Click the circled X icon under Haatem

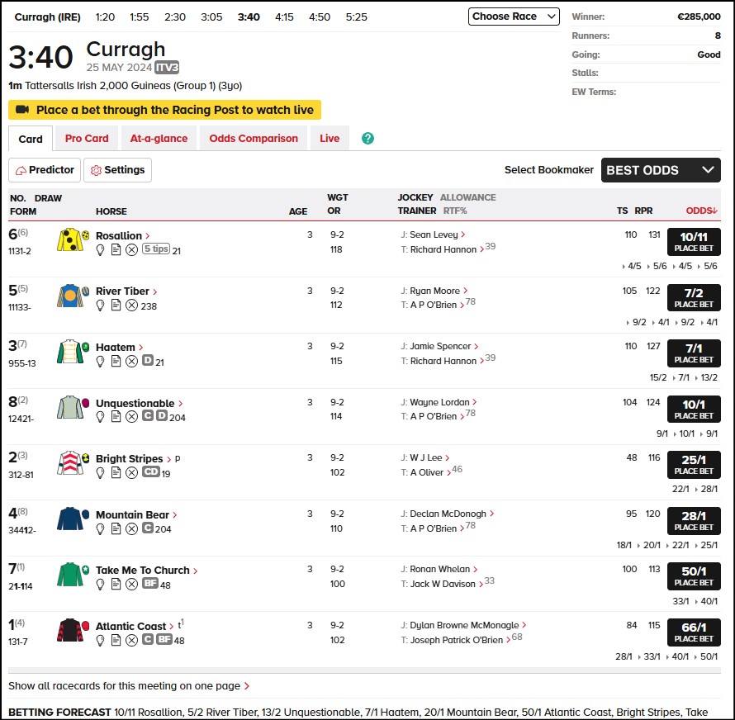[x=131, y=361]
